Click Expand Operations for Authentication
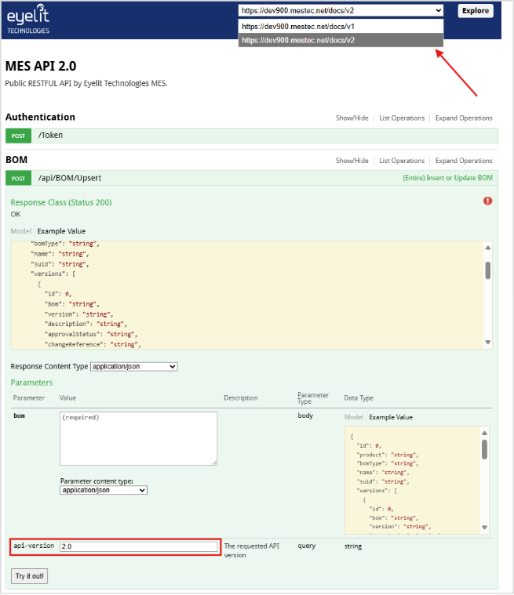This screenshot has width=514, height=595. (x=464, y=118)
